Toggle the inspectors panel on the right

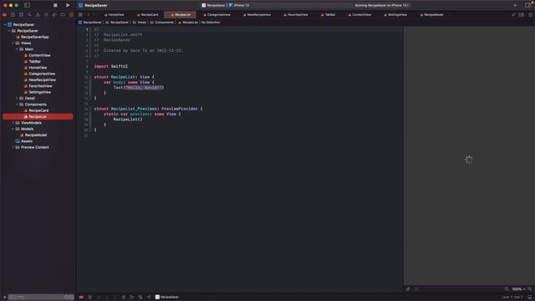[x=527, y=6]
